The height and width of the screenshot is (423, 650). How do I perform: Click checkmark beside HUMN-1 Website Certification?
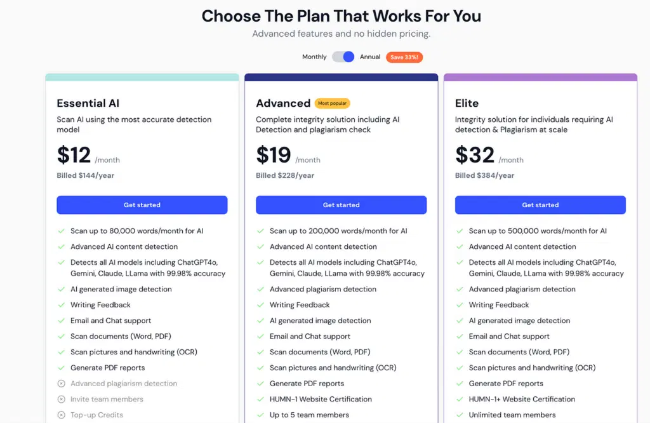tap(260, 399)
